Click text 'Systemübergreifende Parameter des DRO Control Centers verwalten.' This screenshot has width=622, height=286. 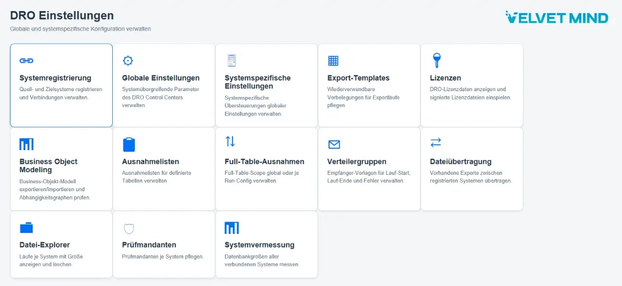pyautogui.click(x=161, y=97)
